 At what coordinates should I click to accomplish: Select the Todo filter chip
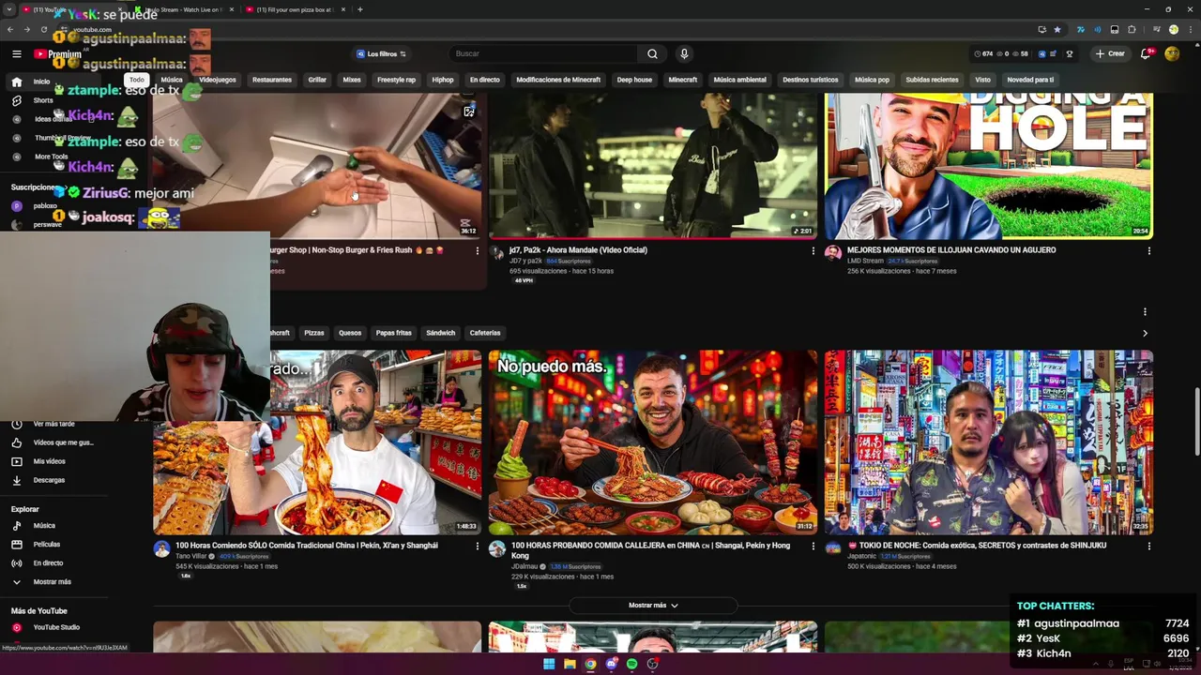(x=137, y=80)
